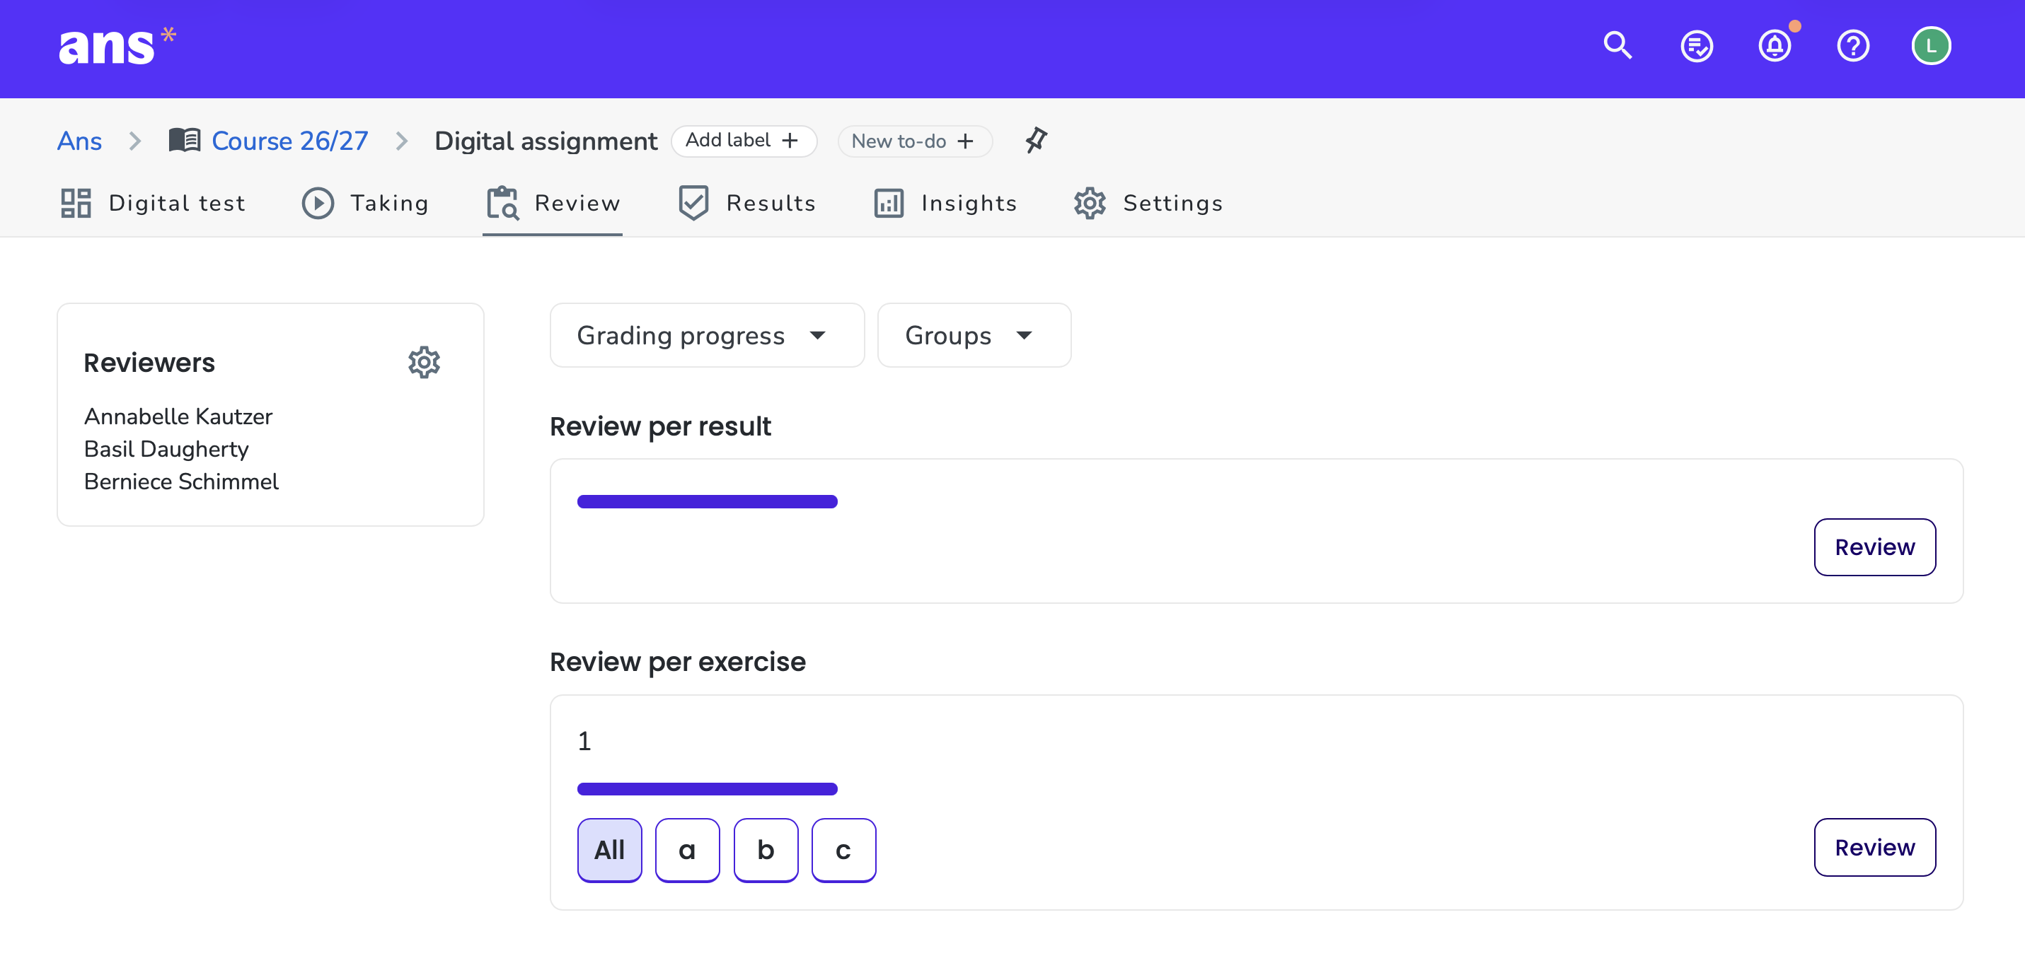Click the Reviewers heading

(149, 362)
